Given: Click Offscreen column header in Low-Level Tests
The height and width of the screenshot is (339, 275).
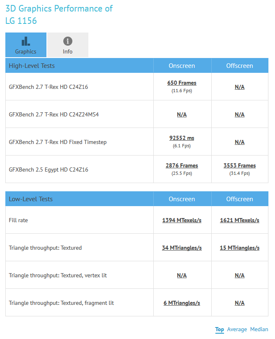Looking at the screenshot, I should coord(240,199).
